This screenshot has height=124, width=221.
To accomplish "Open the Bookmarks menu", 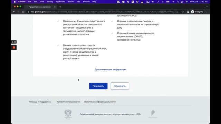I will (x=60, y=2).
